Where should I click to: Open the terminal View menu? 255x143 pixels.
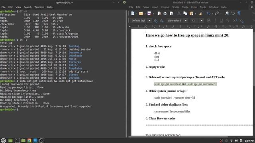[x=18, y=7]
